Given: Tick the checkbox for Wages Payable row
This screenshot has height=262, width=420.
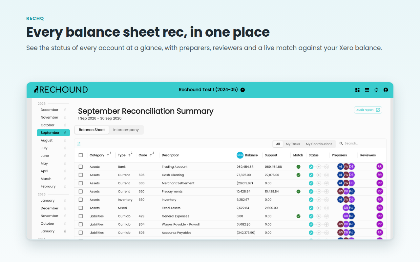Looking at the screenshot, I should pyautogui.click(x=81, y=224).
